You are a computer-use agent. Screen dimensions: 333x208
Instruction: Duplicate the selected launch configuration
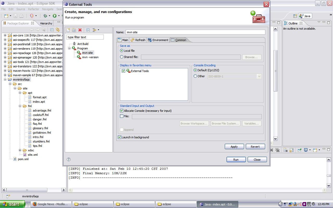click(x=74, y=30)
